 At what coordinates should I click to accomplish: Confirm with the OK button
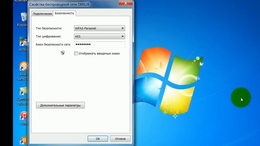coord(97,139)
